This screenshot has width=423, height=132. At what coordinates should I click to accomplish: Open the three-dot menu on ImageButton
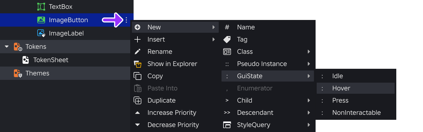coord(126,20)
